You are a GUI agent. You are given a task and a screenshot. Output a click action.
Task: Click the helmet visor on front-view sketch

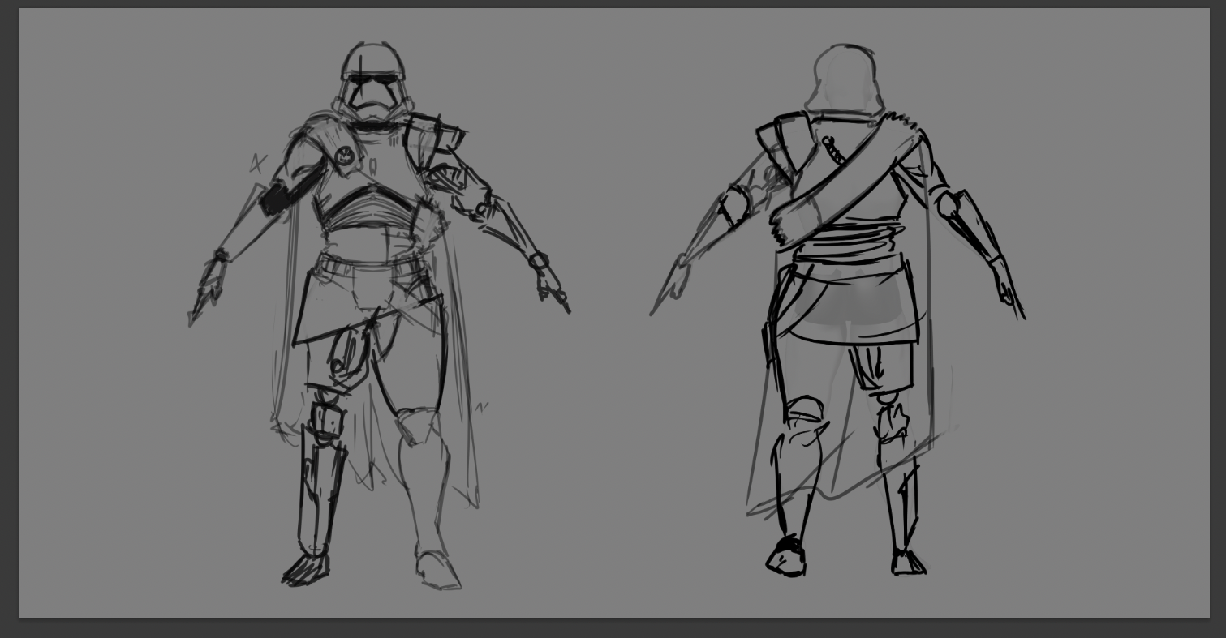click(373, 81)
